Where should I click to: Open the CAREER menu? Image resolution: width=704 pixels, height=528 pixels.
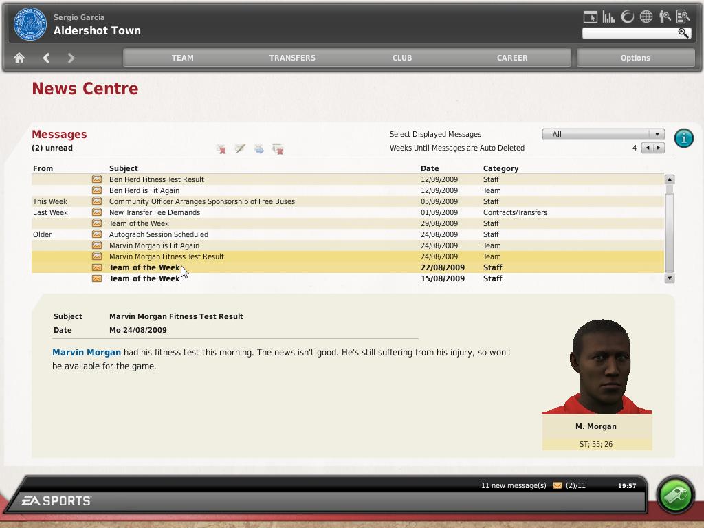(x=512, y=58)
